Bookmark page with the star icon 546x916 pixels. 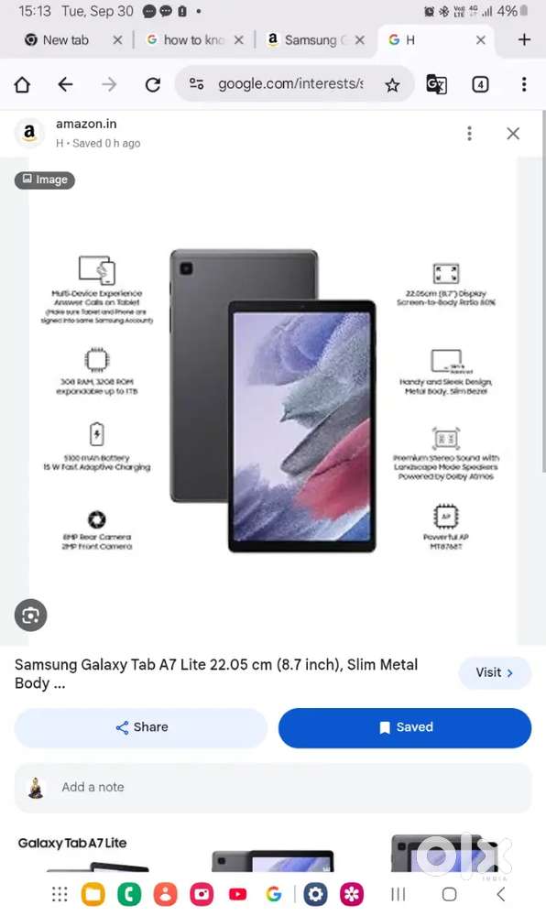coord(392,85)
